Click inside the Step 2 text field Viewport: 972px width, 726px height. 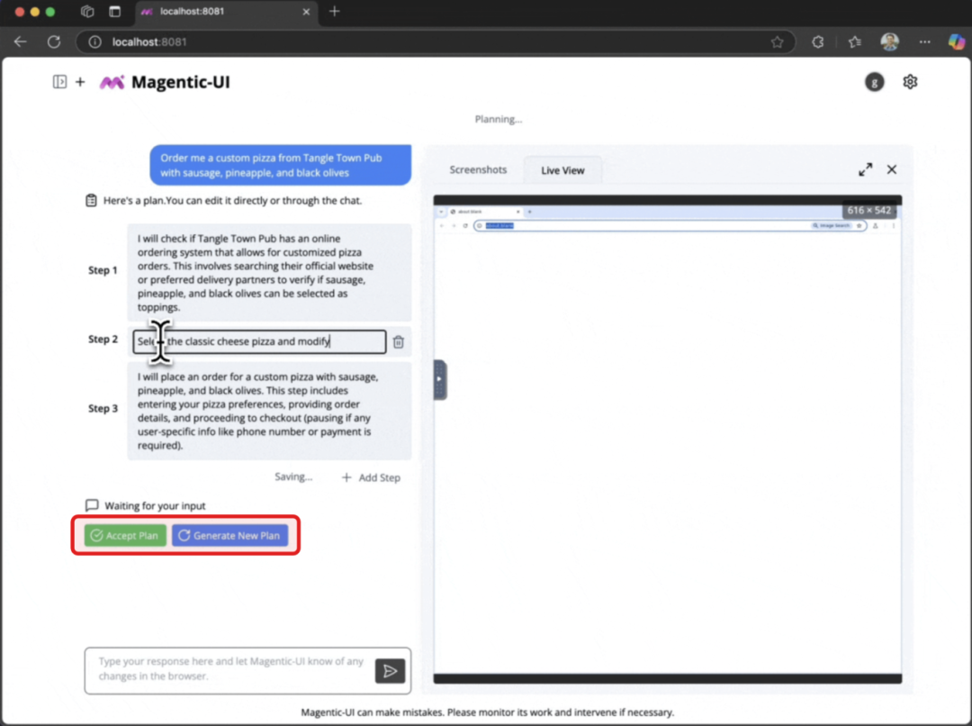259,341
